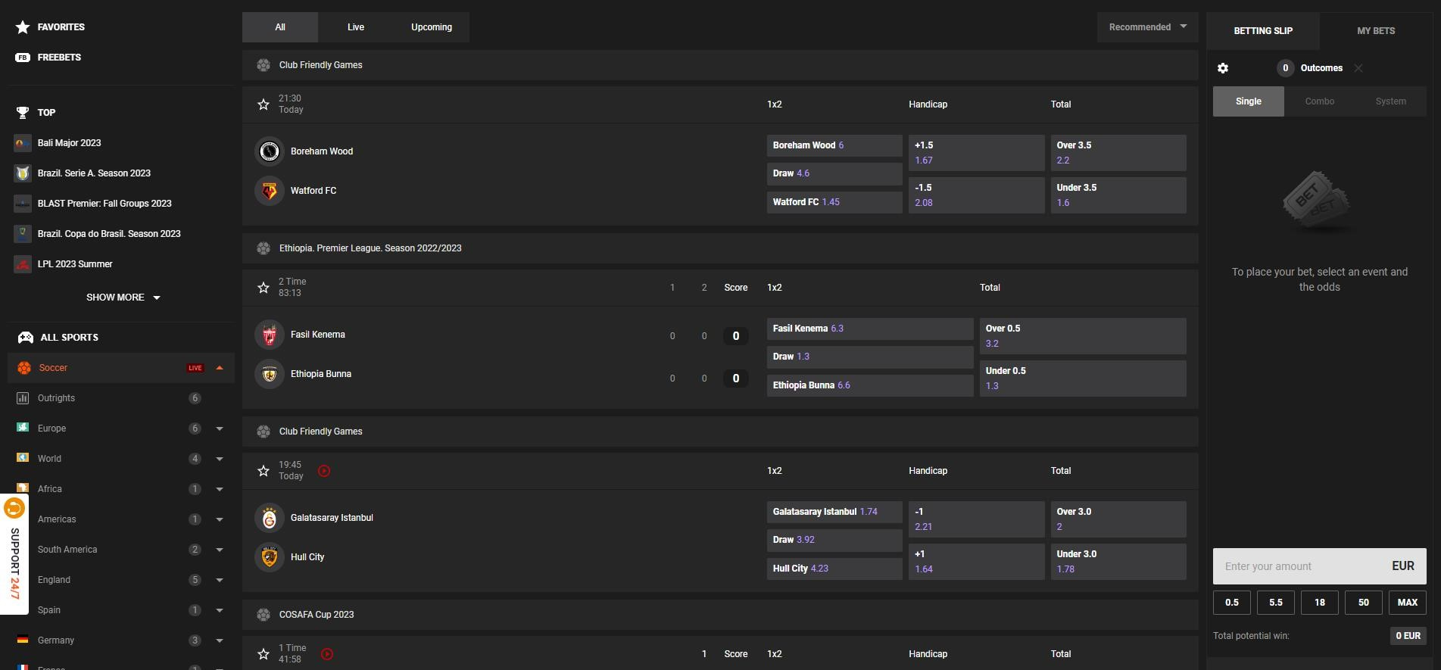Image resolution: width=1441 pixels, height=670 pixels.
Task: Open Bali Major 2023 tournament icon
Action: tap(23, 143)
